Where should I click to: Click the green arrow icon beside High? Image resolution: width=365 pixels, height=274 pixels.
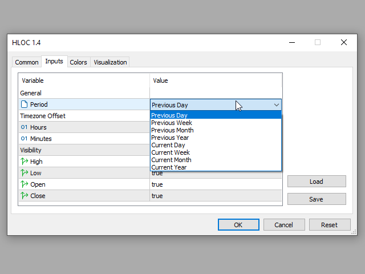[24, 162]
